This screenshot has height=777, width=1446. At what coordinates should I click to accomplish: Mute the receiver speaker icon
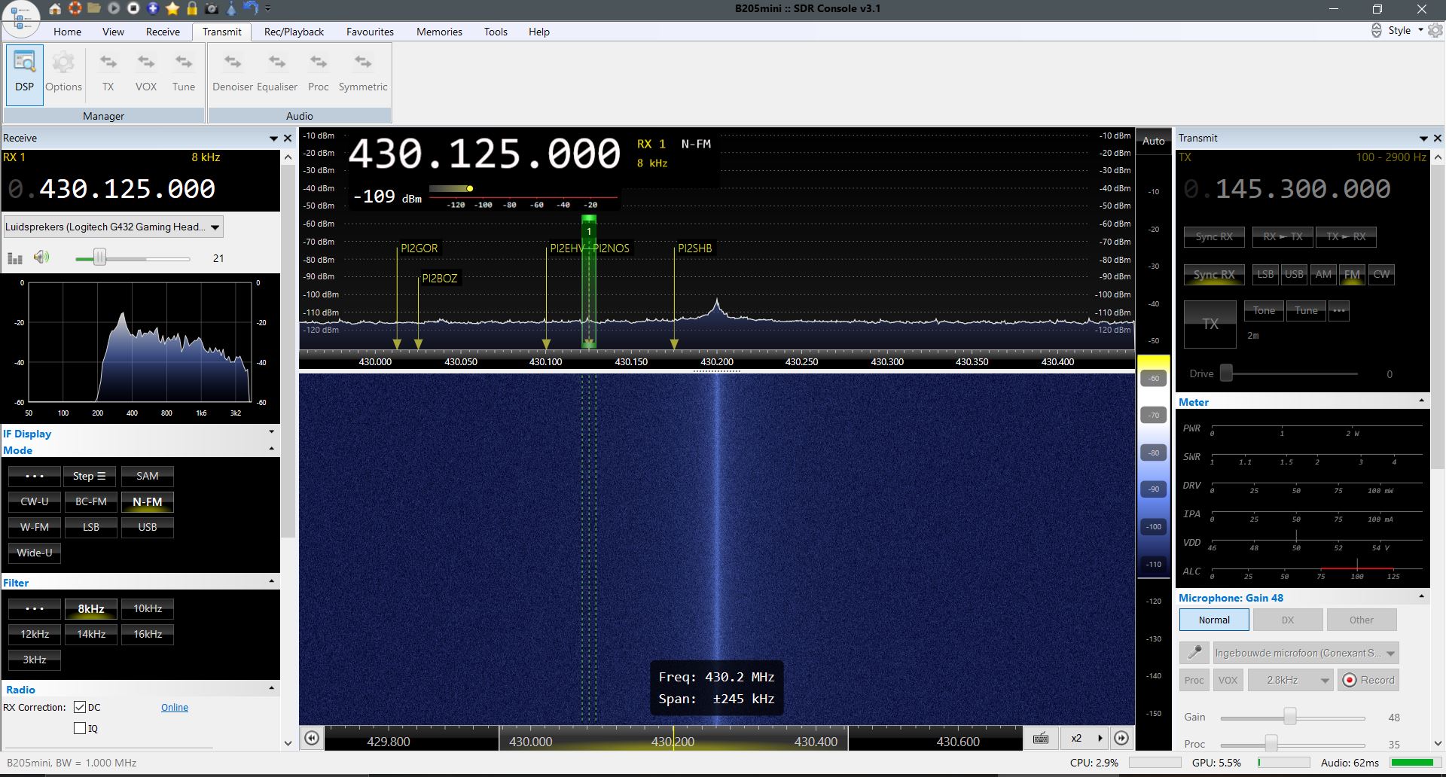click(x=41, y=257)
